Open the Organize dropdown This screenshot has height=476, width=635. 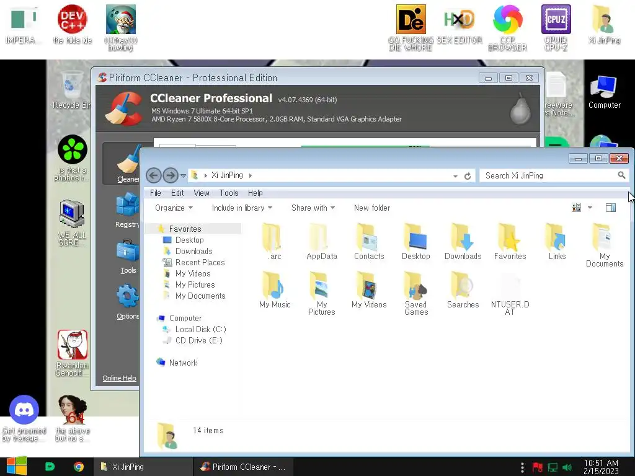(174, 208)
